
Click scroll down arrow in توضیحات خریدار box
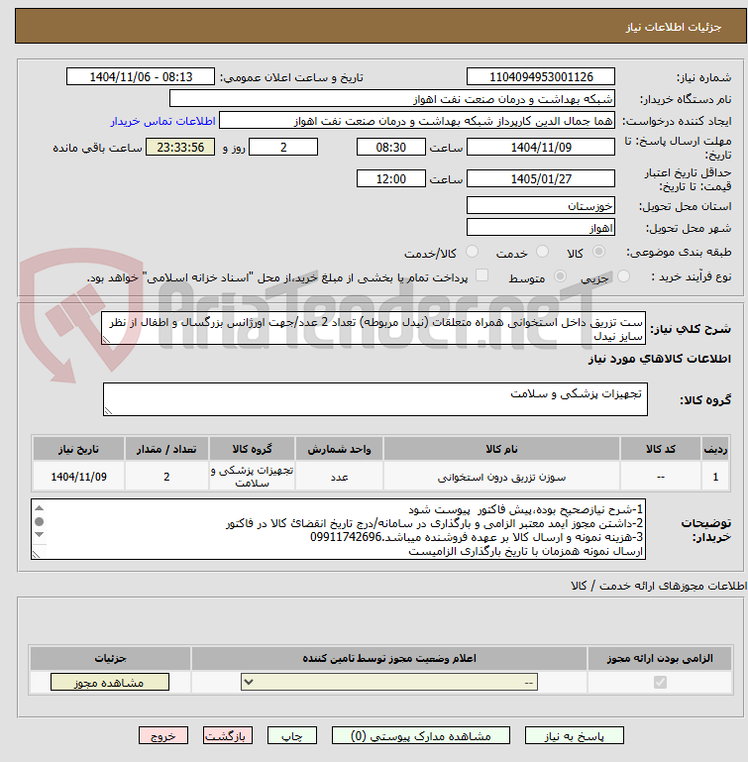click(40, 534)
